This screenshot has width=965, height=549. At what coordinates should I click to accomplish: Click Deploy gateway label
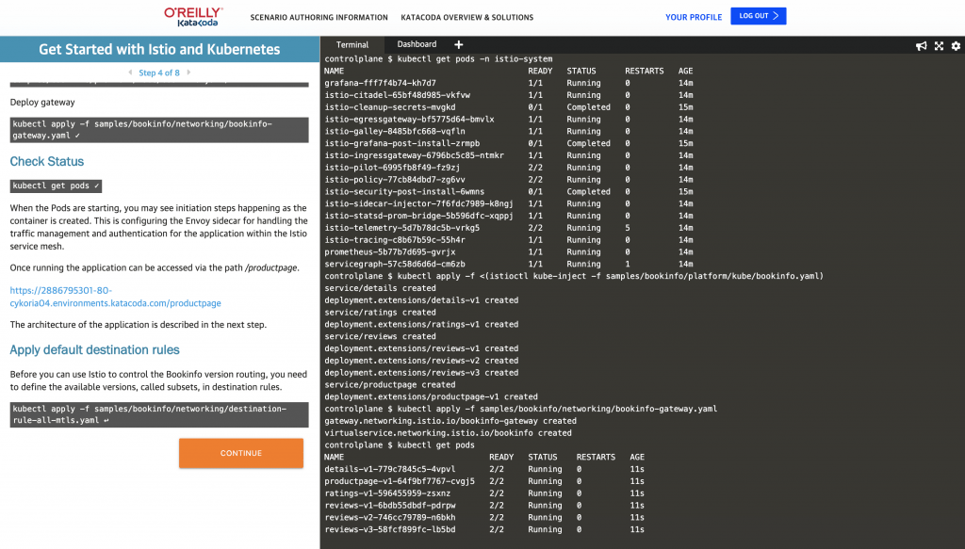42,102
